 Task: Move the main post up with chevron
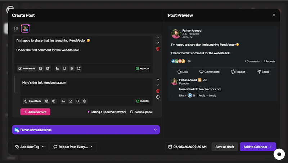[158, 37]
